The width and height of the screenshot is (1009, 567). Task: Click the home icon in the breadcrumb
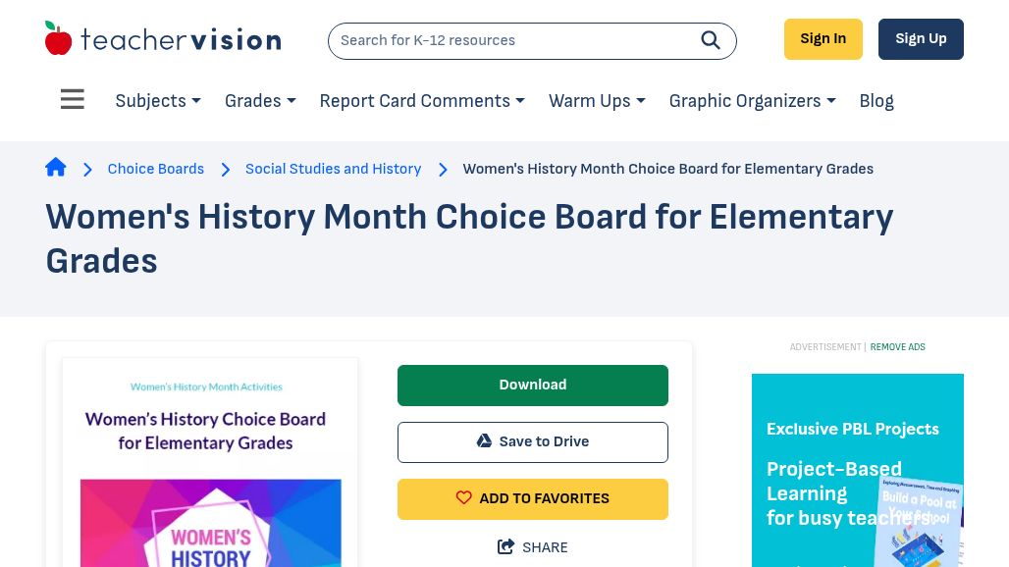point(56,167)
